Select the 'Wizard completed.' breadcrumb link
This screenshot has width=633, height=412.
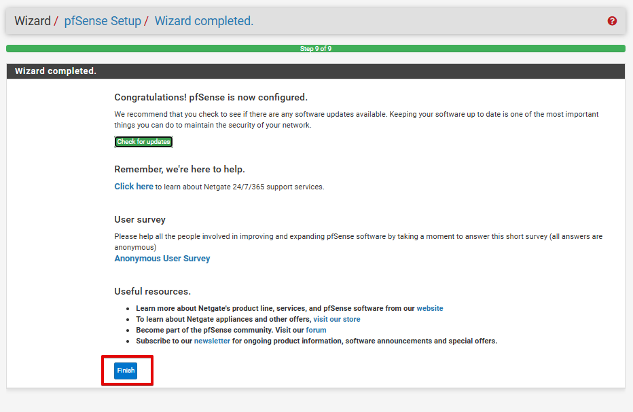tap(204, 21)
